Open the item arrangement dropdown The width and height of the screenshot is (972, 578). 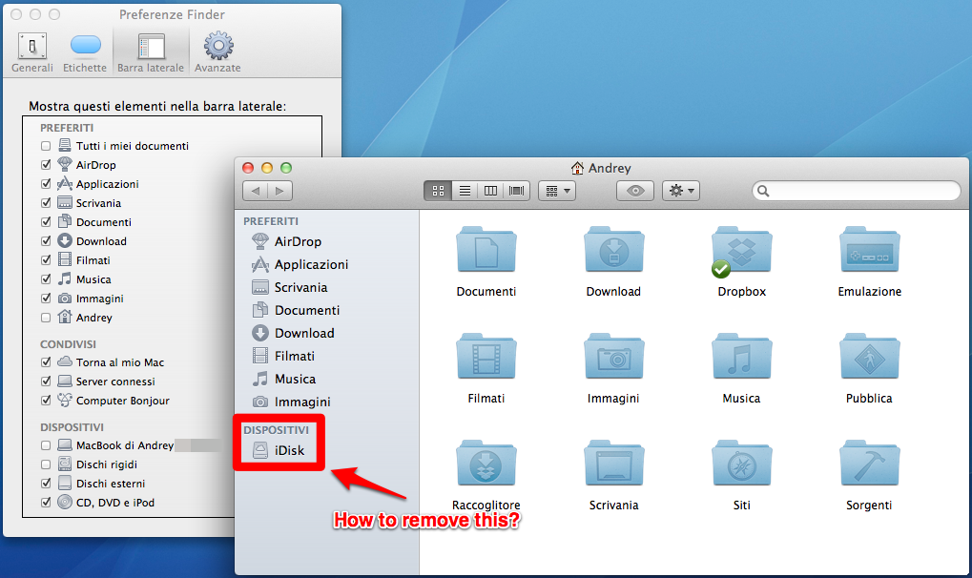(557, 191)
